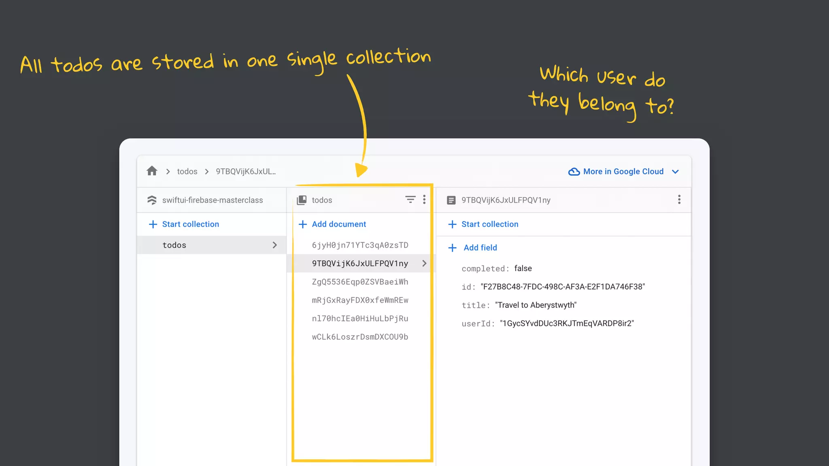Expand the More in Google Cloud chevron

(675, 172)
